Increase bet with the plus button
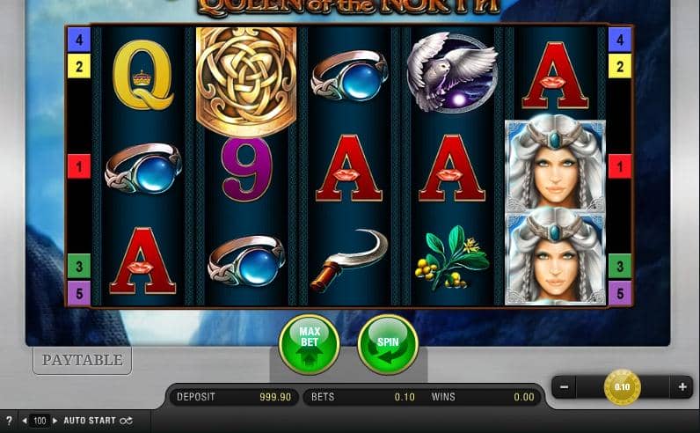 coord(682,387)
